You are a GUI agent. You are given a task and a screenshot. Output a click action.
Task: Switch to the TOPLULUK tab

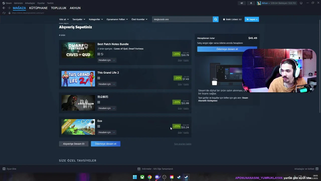tap(59, 8)
